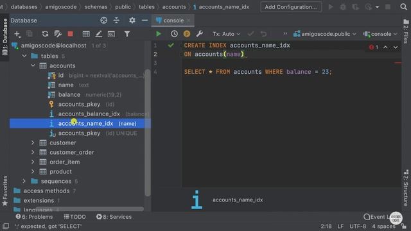Image resolution: width=411 pixels, height=231 pixels.
Task: Open the 2: Files side tab
Action: point(406,31)
